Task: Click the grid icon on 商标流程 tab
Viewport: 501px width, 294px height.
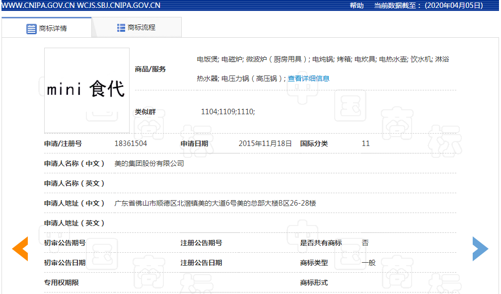Action: coord(121,28)
